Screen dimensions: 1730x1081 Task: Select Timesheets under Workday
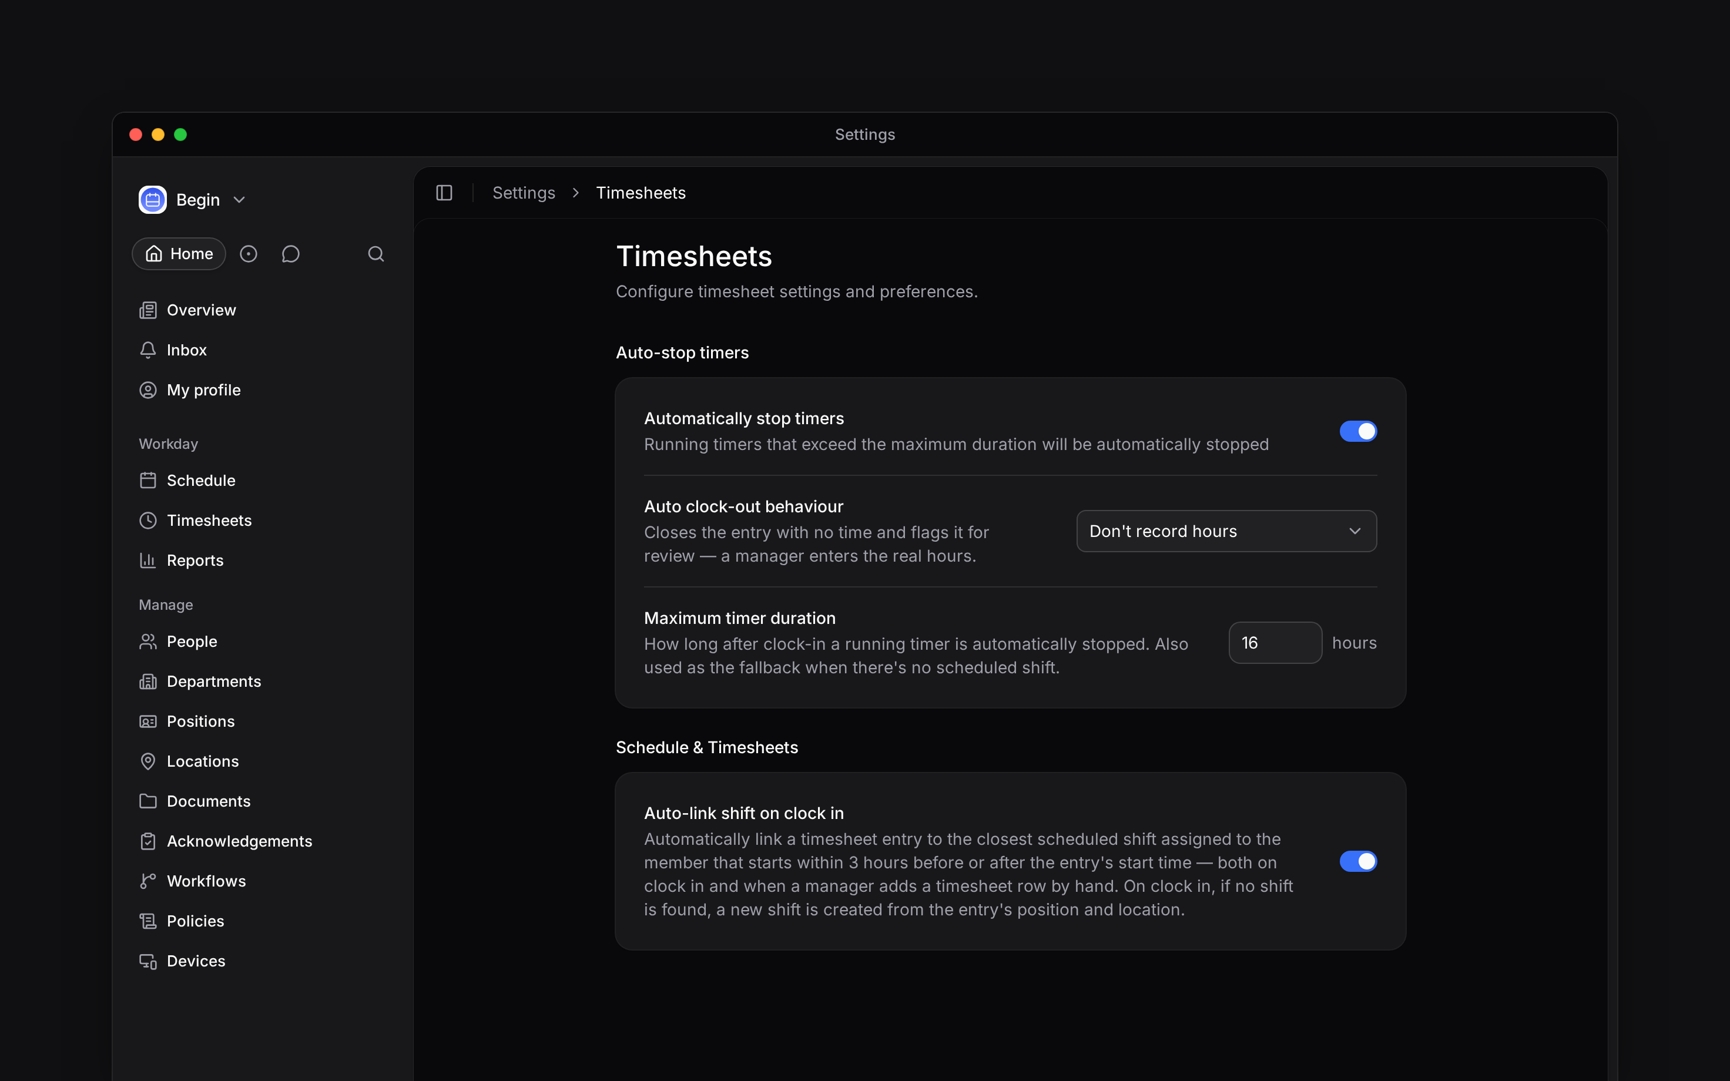[x=262, y=521]
